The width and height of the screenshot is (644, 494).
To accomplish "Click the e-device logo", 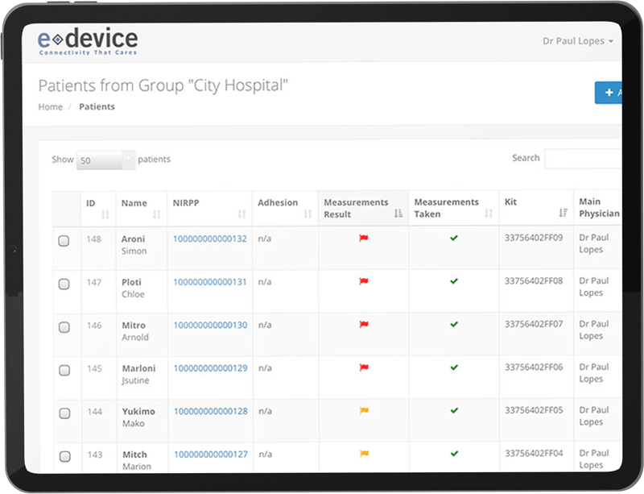I will point(89,42).
